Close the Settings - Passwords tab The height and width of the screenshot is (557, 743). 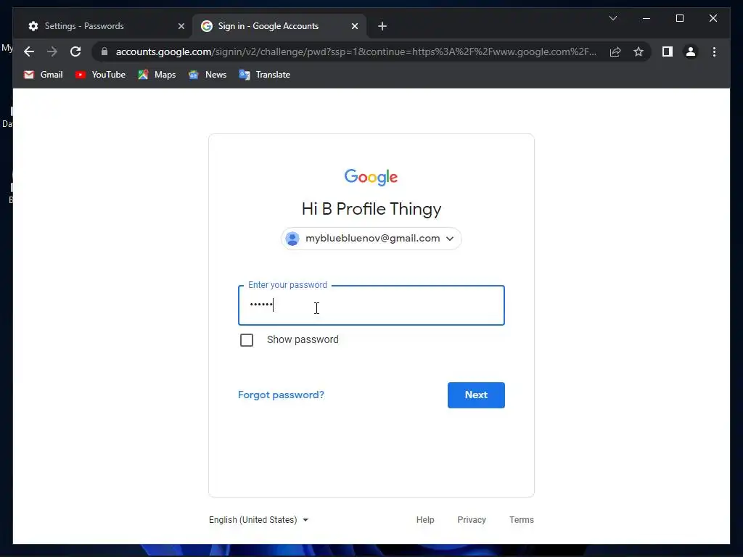point(181,26)
